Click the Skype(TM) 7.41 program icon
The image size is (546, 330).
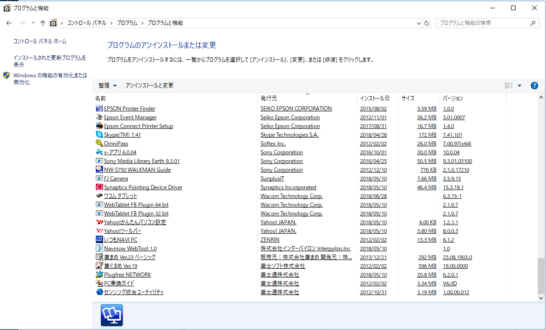tap(99, 135)
